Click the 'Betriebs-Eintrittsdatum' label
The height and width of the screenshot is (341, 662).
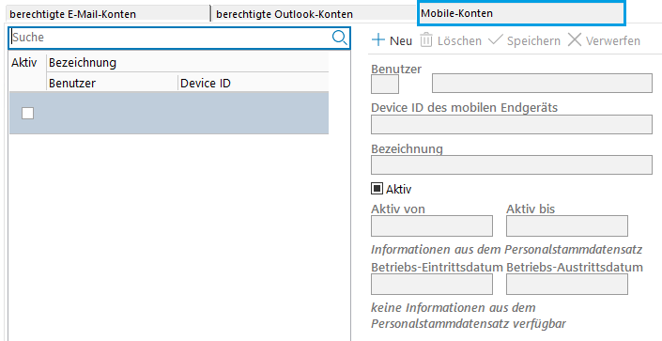pos(437,268)
